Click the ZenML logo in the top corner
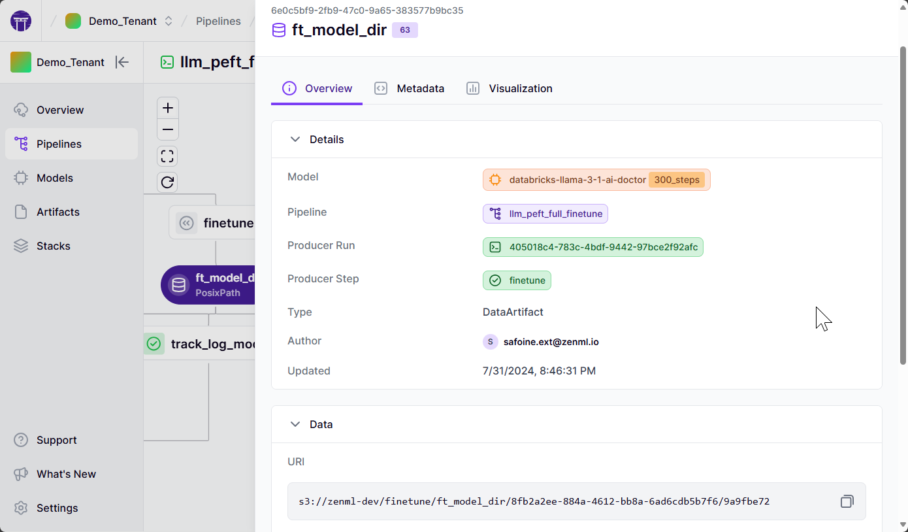Image resolution: width=908 pixels, height=532 pixels. [x=20, y=20]
